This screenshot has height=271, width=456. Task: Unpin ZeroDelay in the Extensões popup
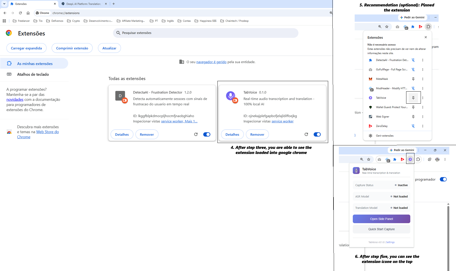(413, 126)
